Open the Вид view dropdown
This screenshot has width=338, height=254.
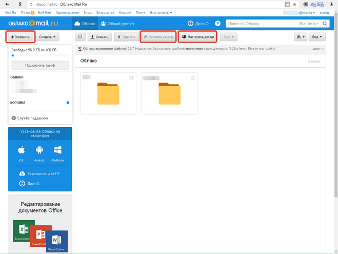pos(319,37)
